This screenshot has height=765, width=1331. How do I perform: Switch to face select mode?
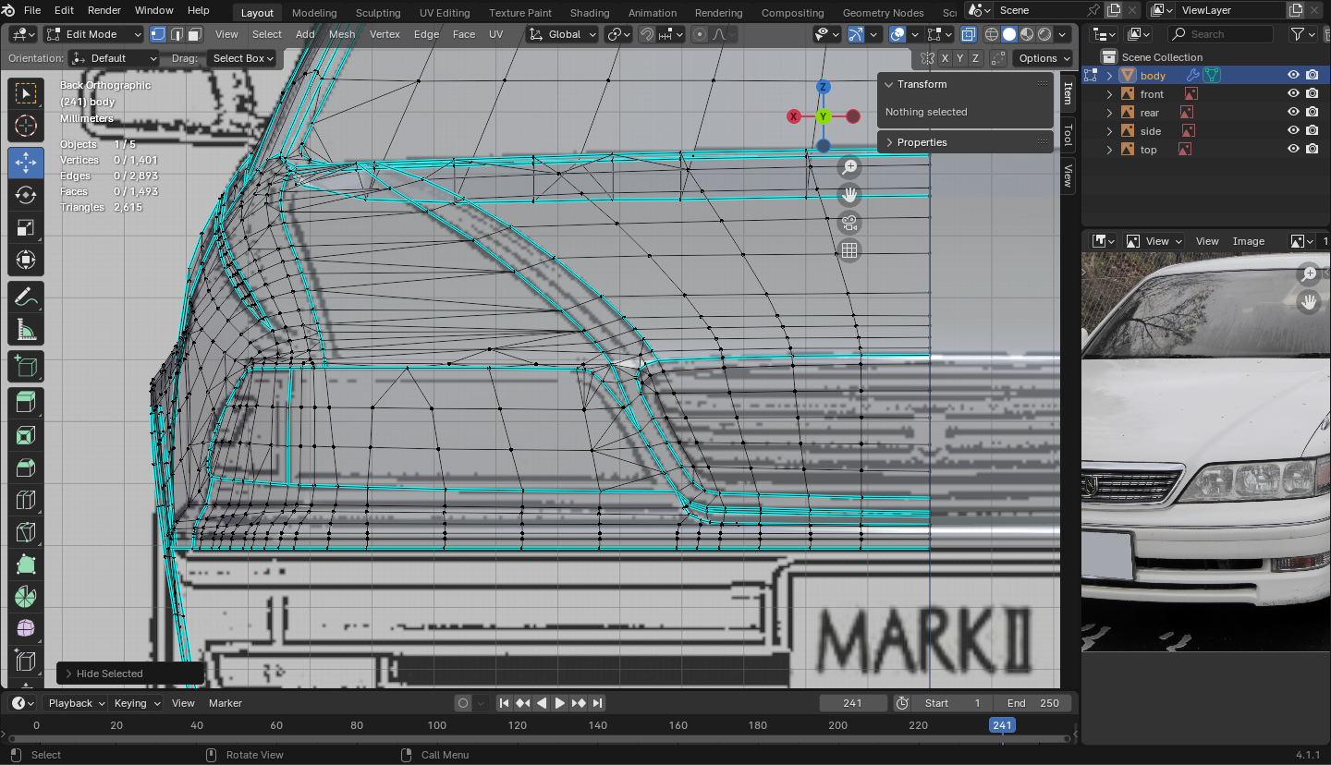194,34
